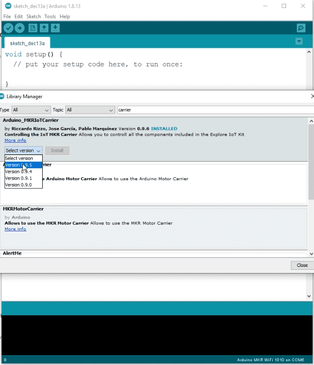Select Version 0.9.1 from the list
Screen dimensions: 314x365
[23, 178]
